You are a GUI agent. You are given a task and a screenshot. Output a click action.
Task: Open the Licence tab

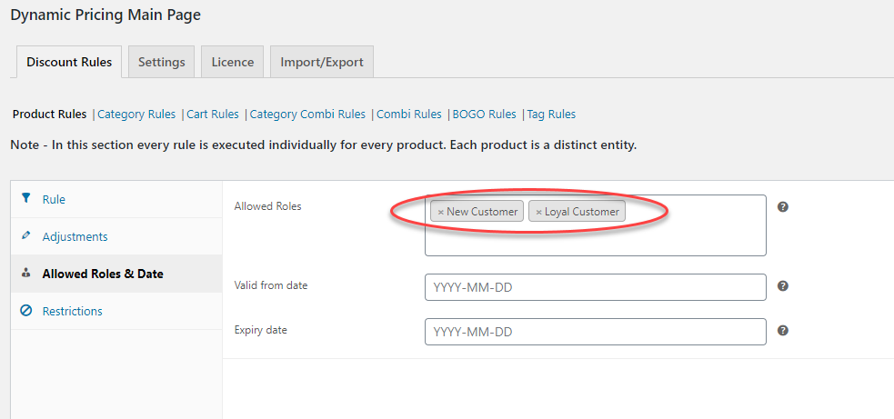232,62
